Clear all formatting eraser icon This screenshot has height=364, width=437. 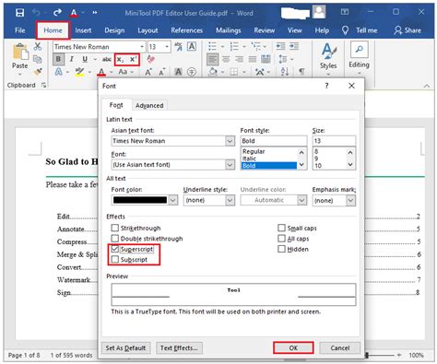150,59
